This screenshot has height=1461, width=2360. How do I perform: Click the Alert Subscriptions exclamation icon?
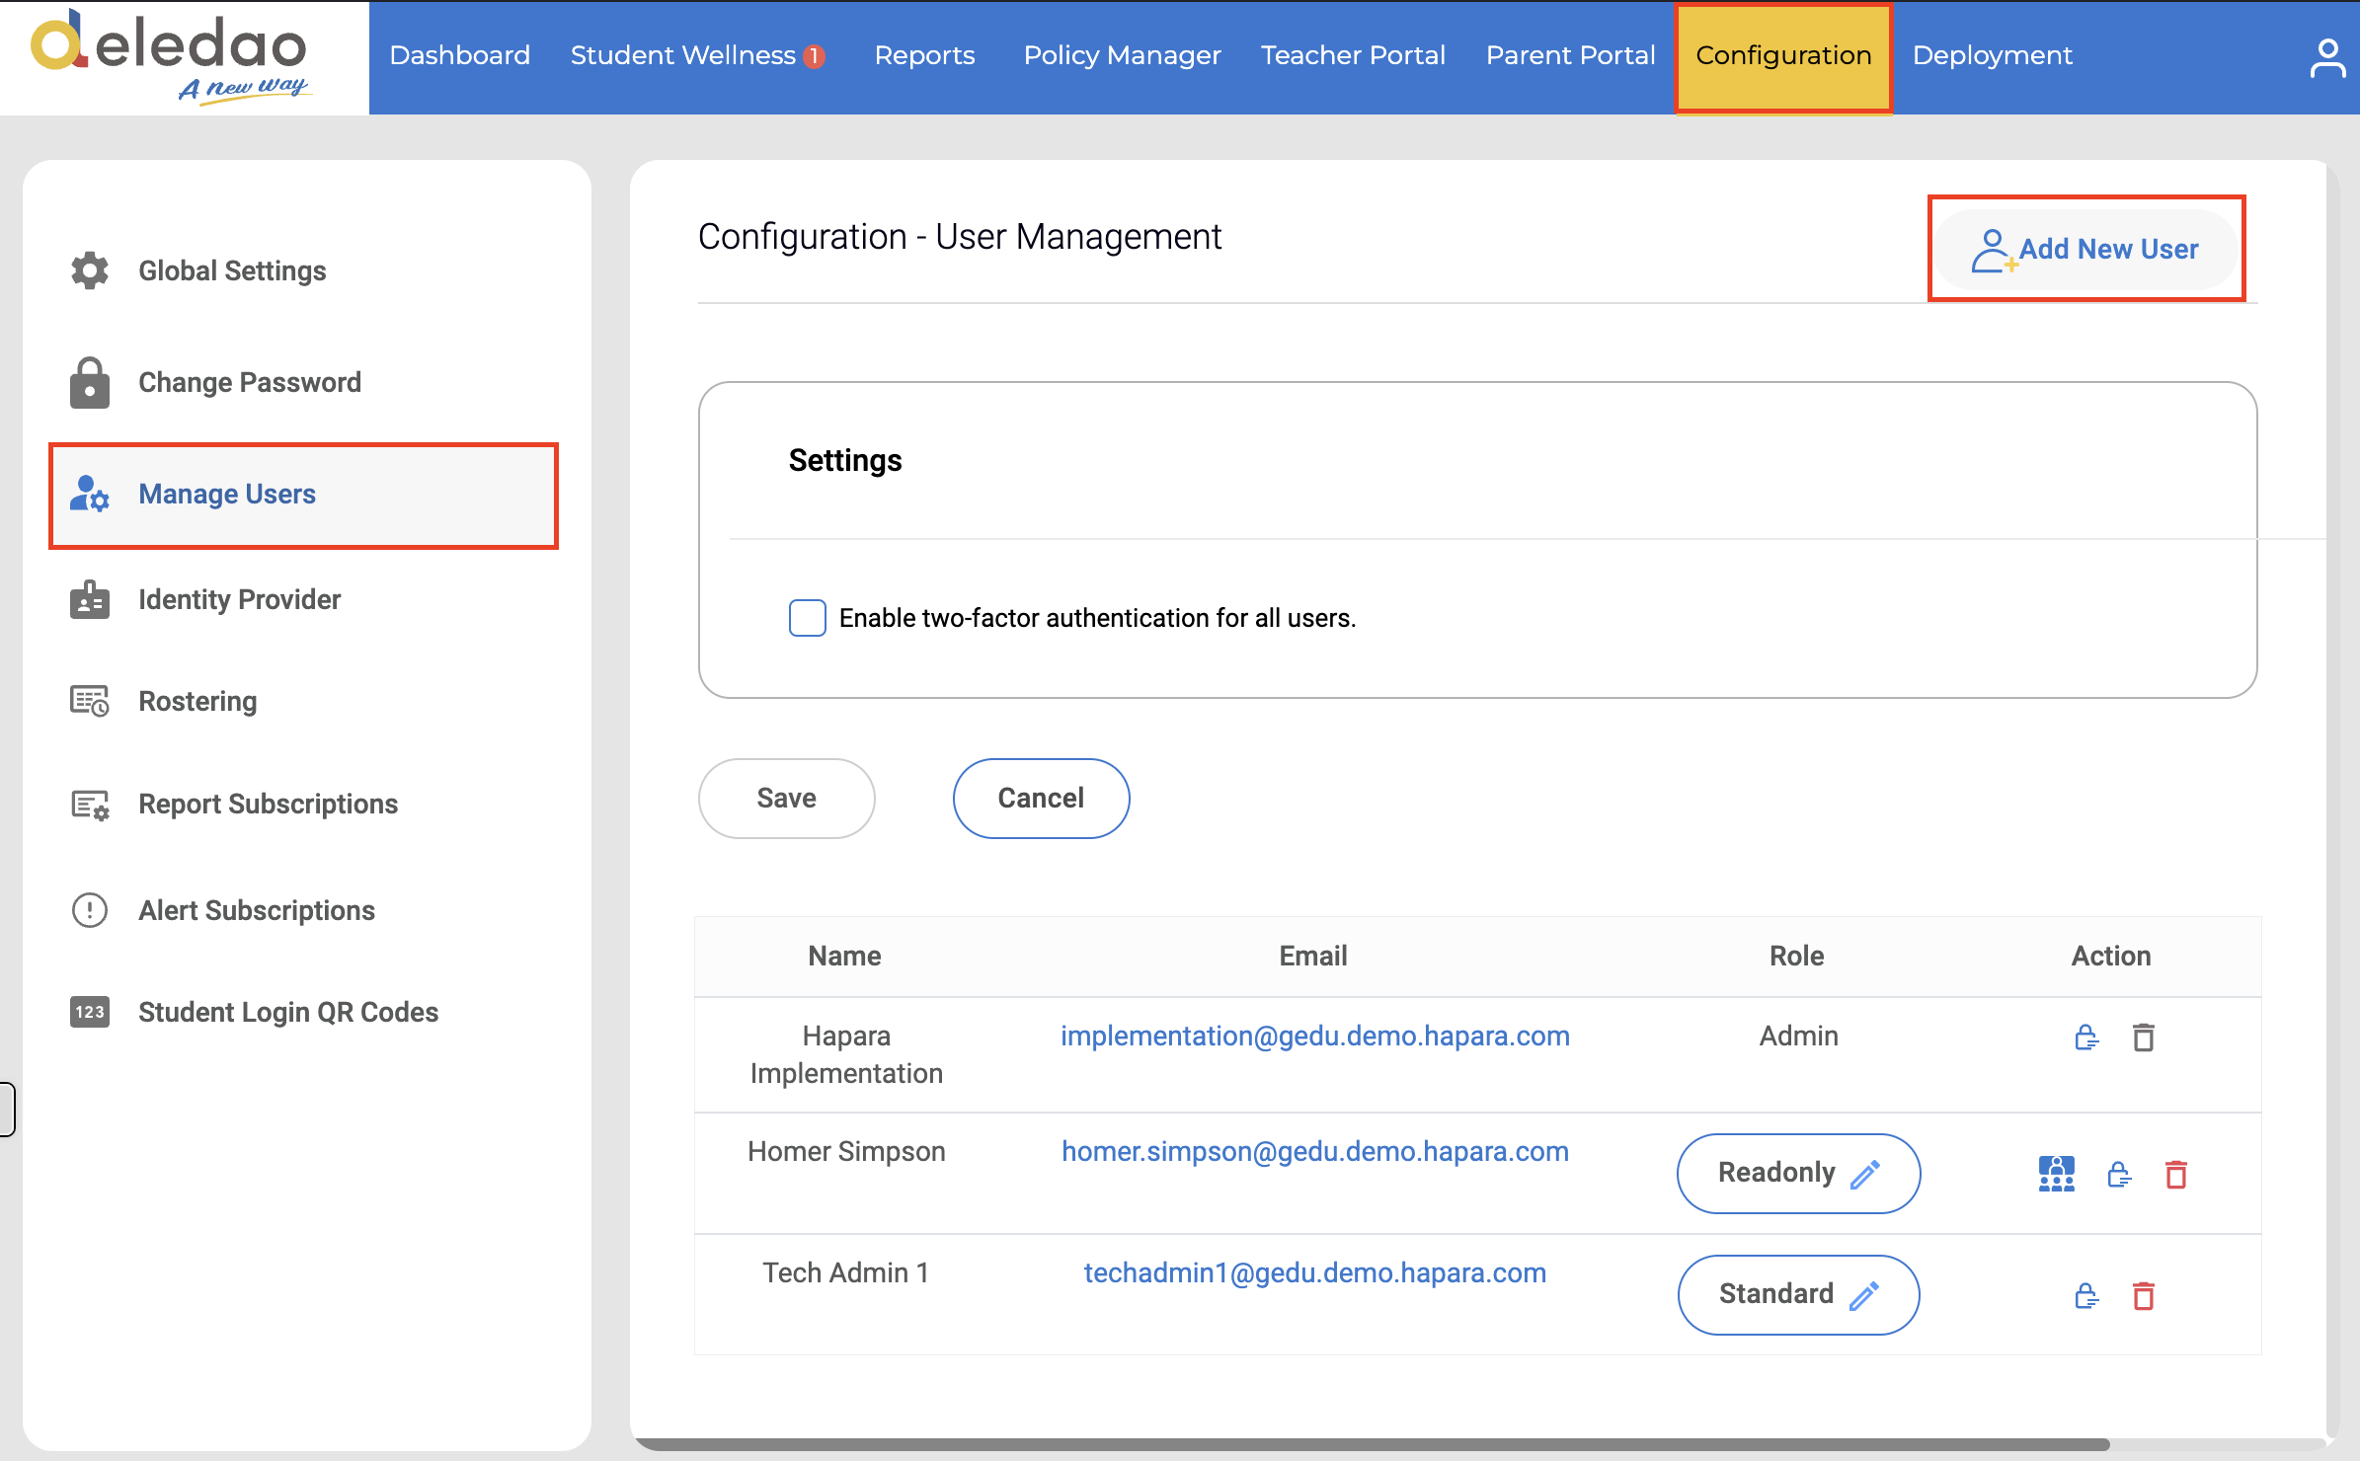point(90,910)
